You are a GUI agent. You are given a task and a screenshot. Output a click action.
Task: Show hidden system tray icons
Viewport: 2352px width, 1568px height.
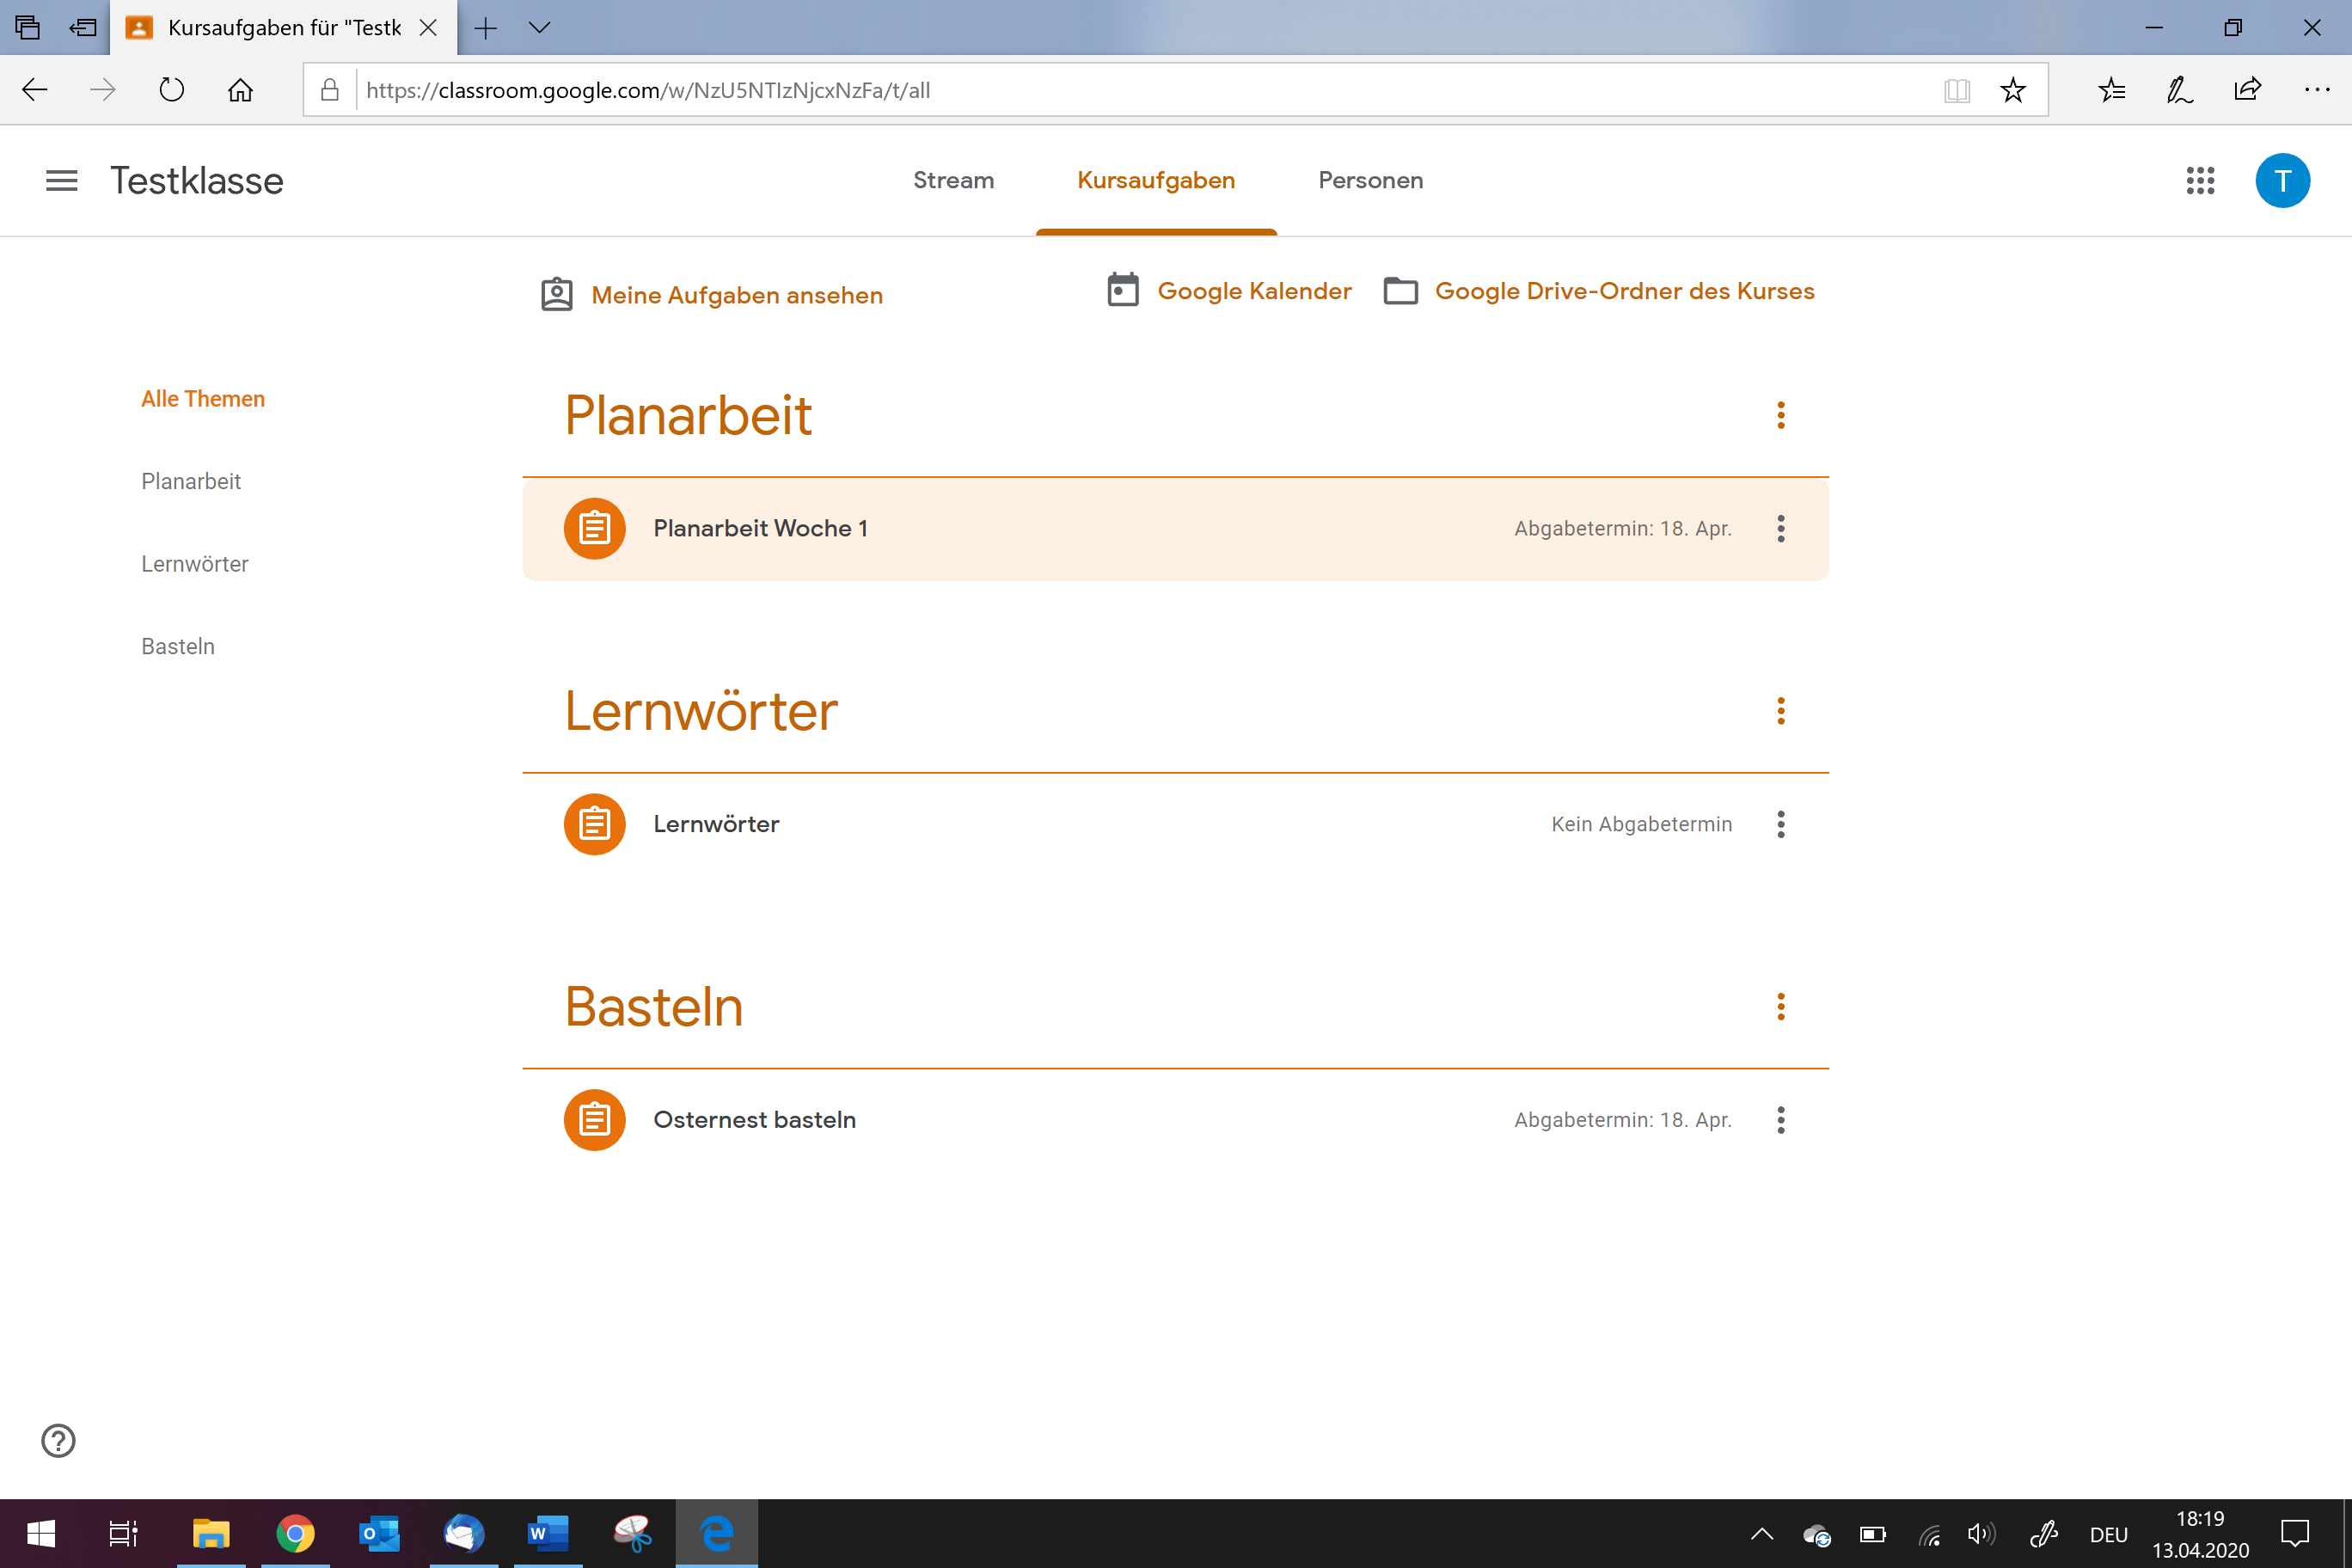1762,1533
